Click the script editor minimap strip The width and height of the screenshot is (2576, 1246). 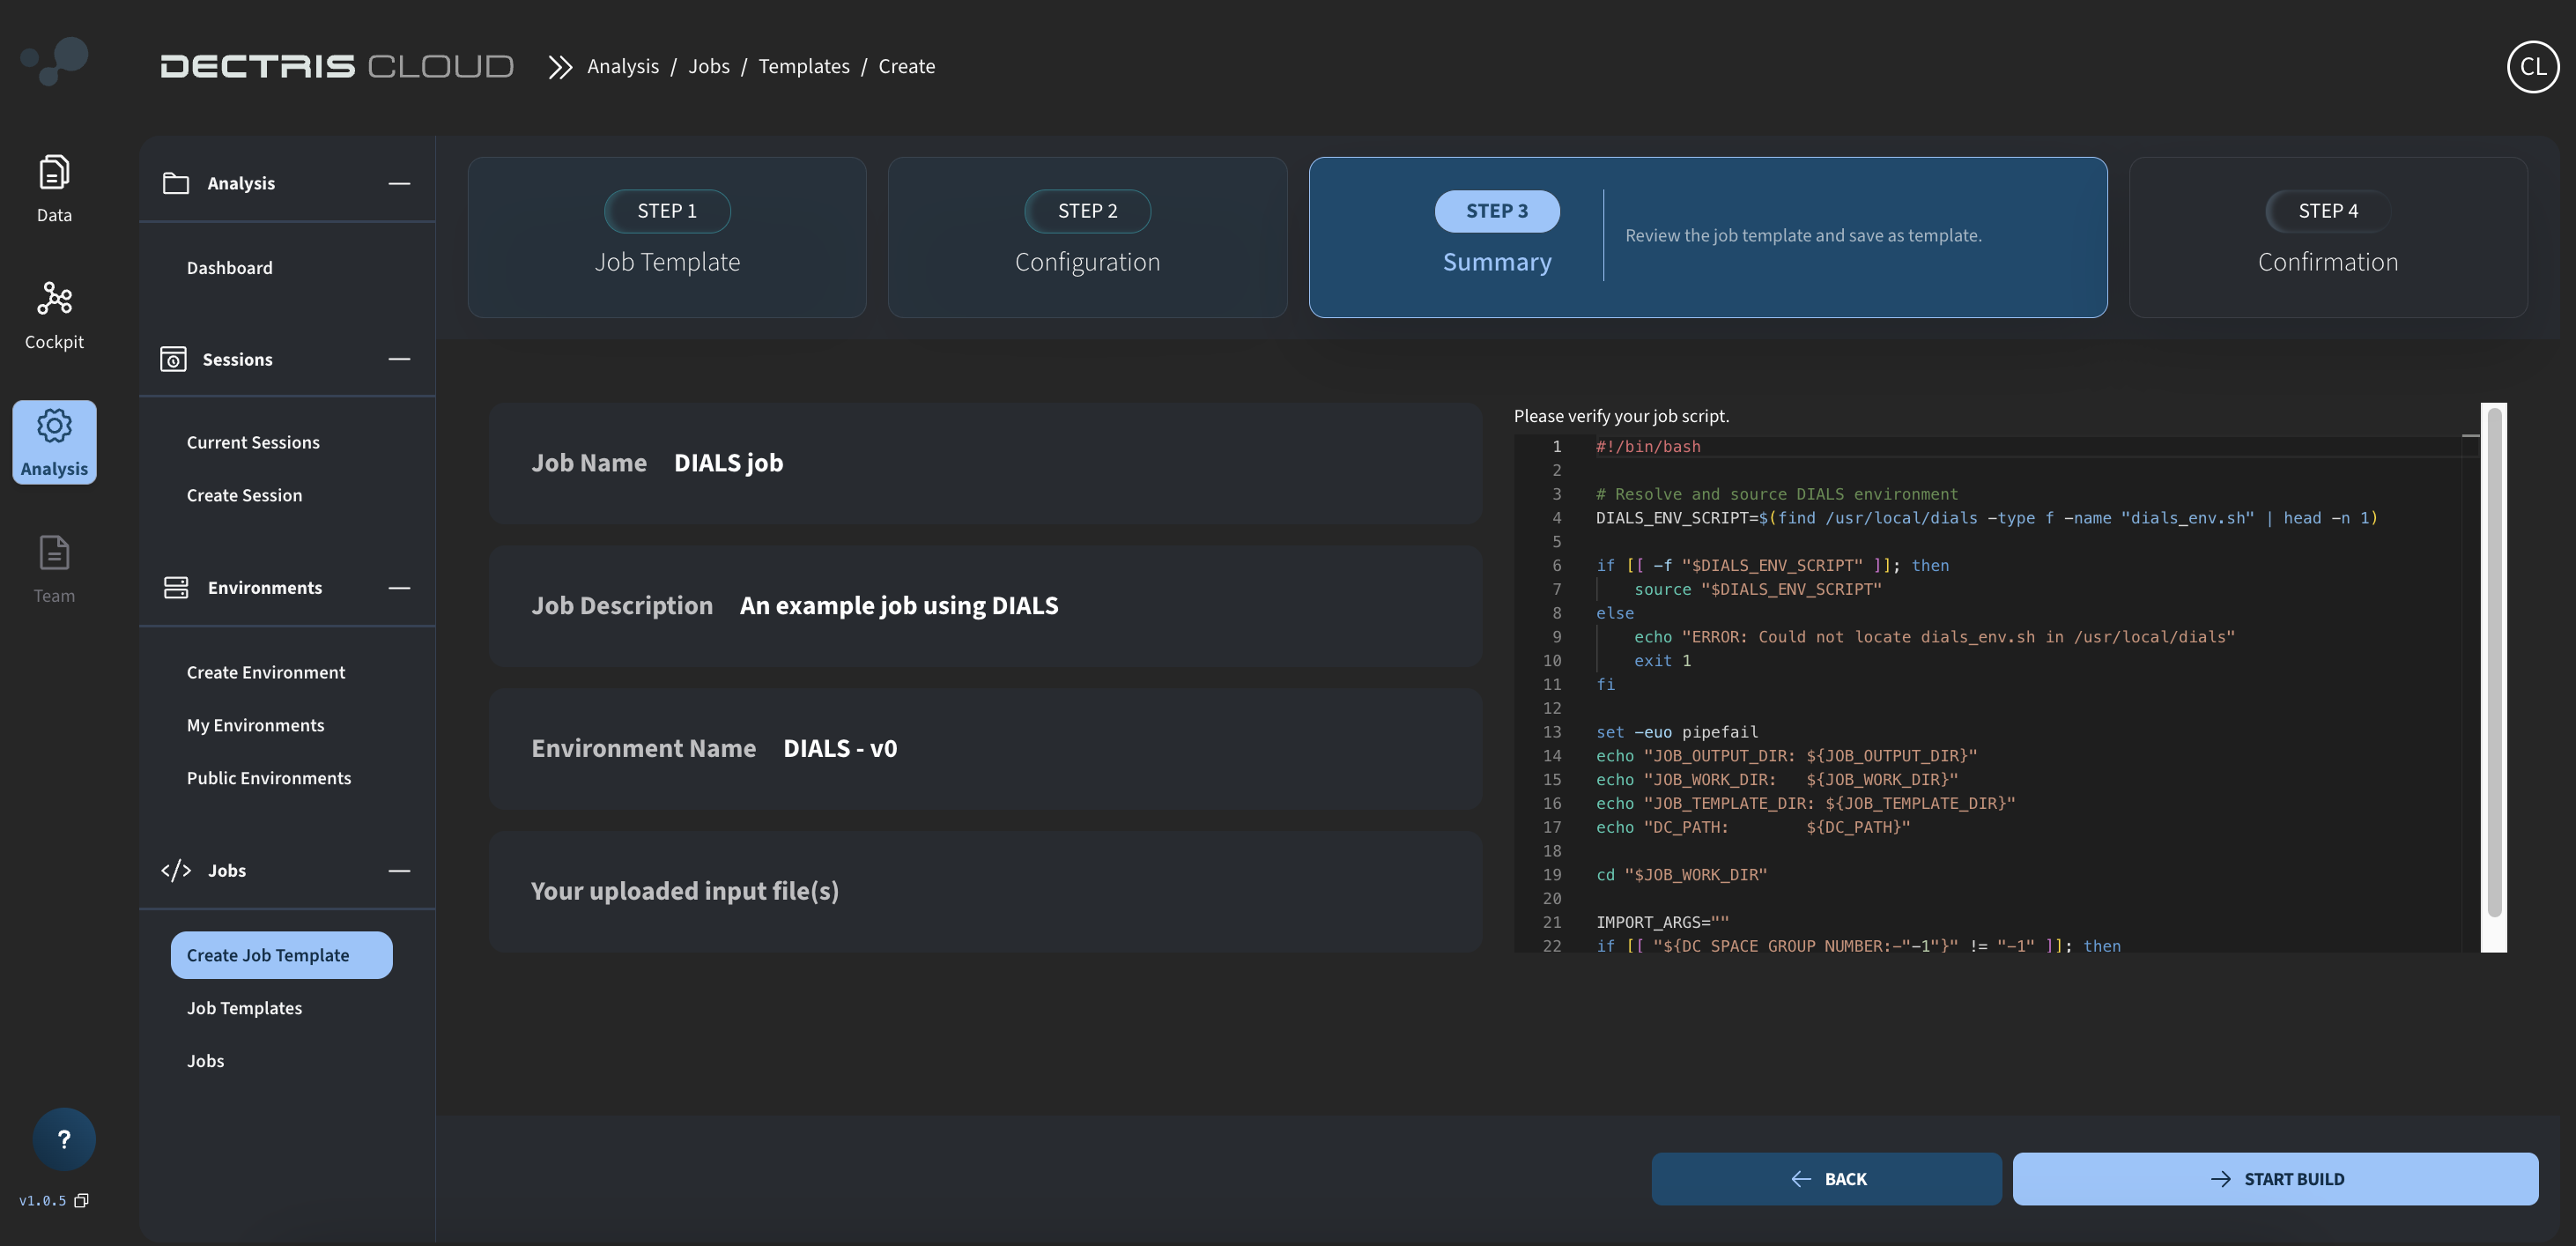point(2470,694)
